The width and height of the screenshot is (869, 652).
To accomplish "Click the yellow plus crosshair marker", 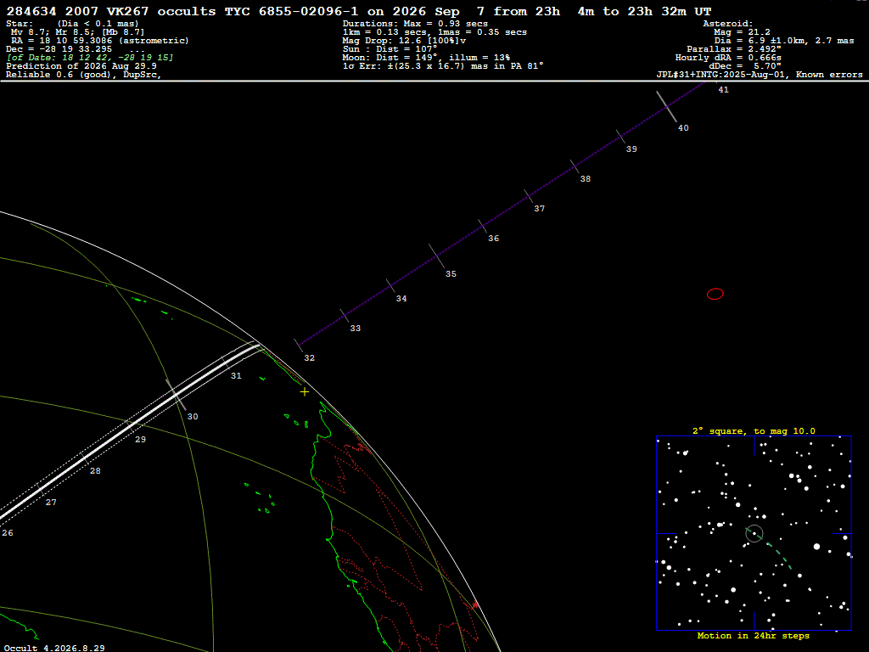I will (x=305, y=392).
